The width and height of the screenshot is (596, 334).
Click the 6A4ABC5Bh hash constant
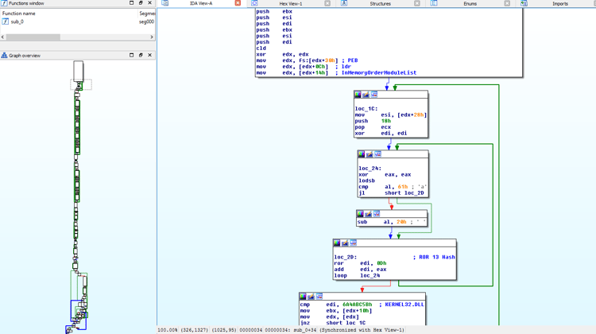(x=358, y=305)
